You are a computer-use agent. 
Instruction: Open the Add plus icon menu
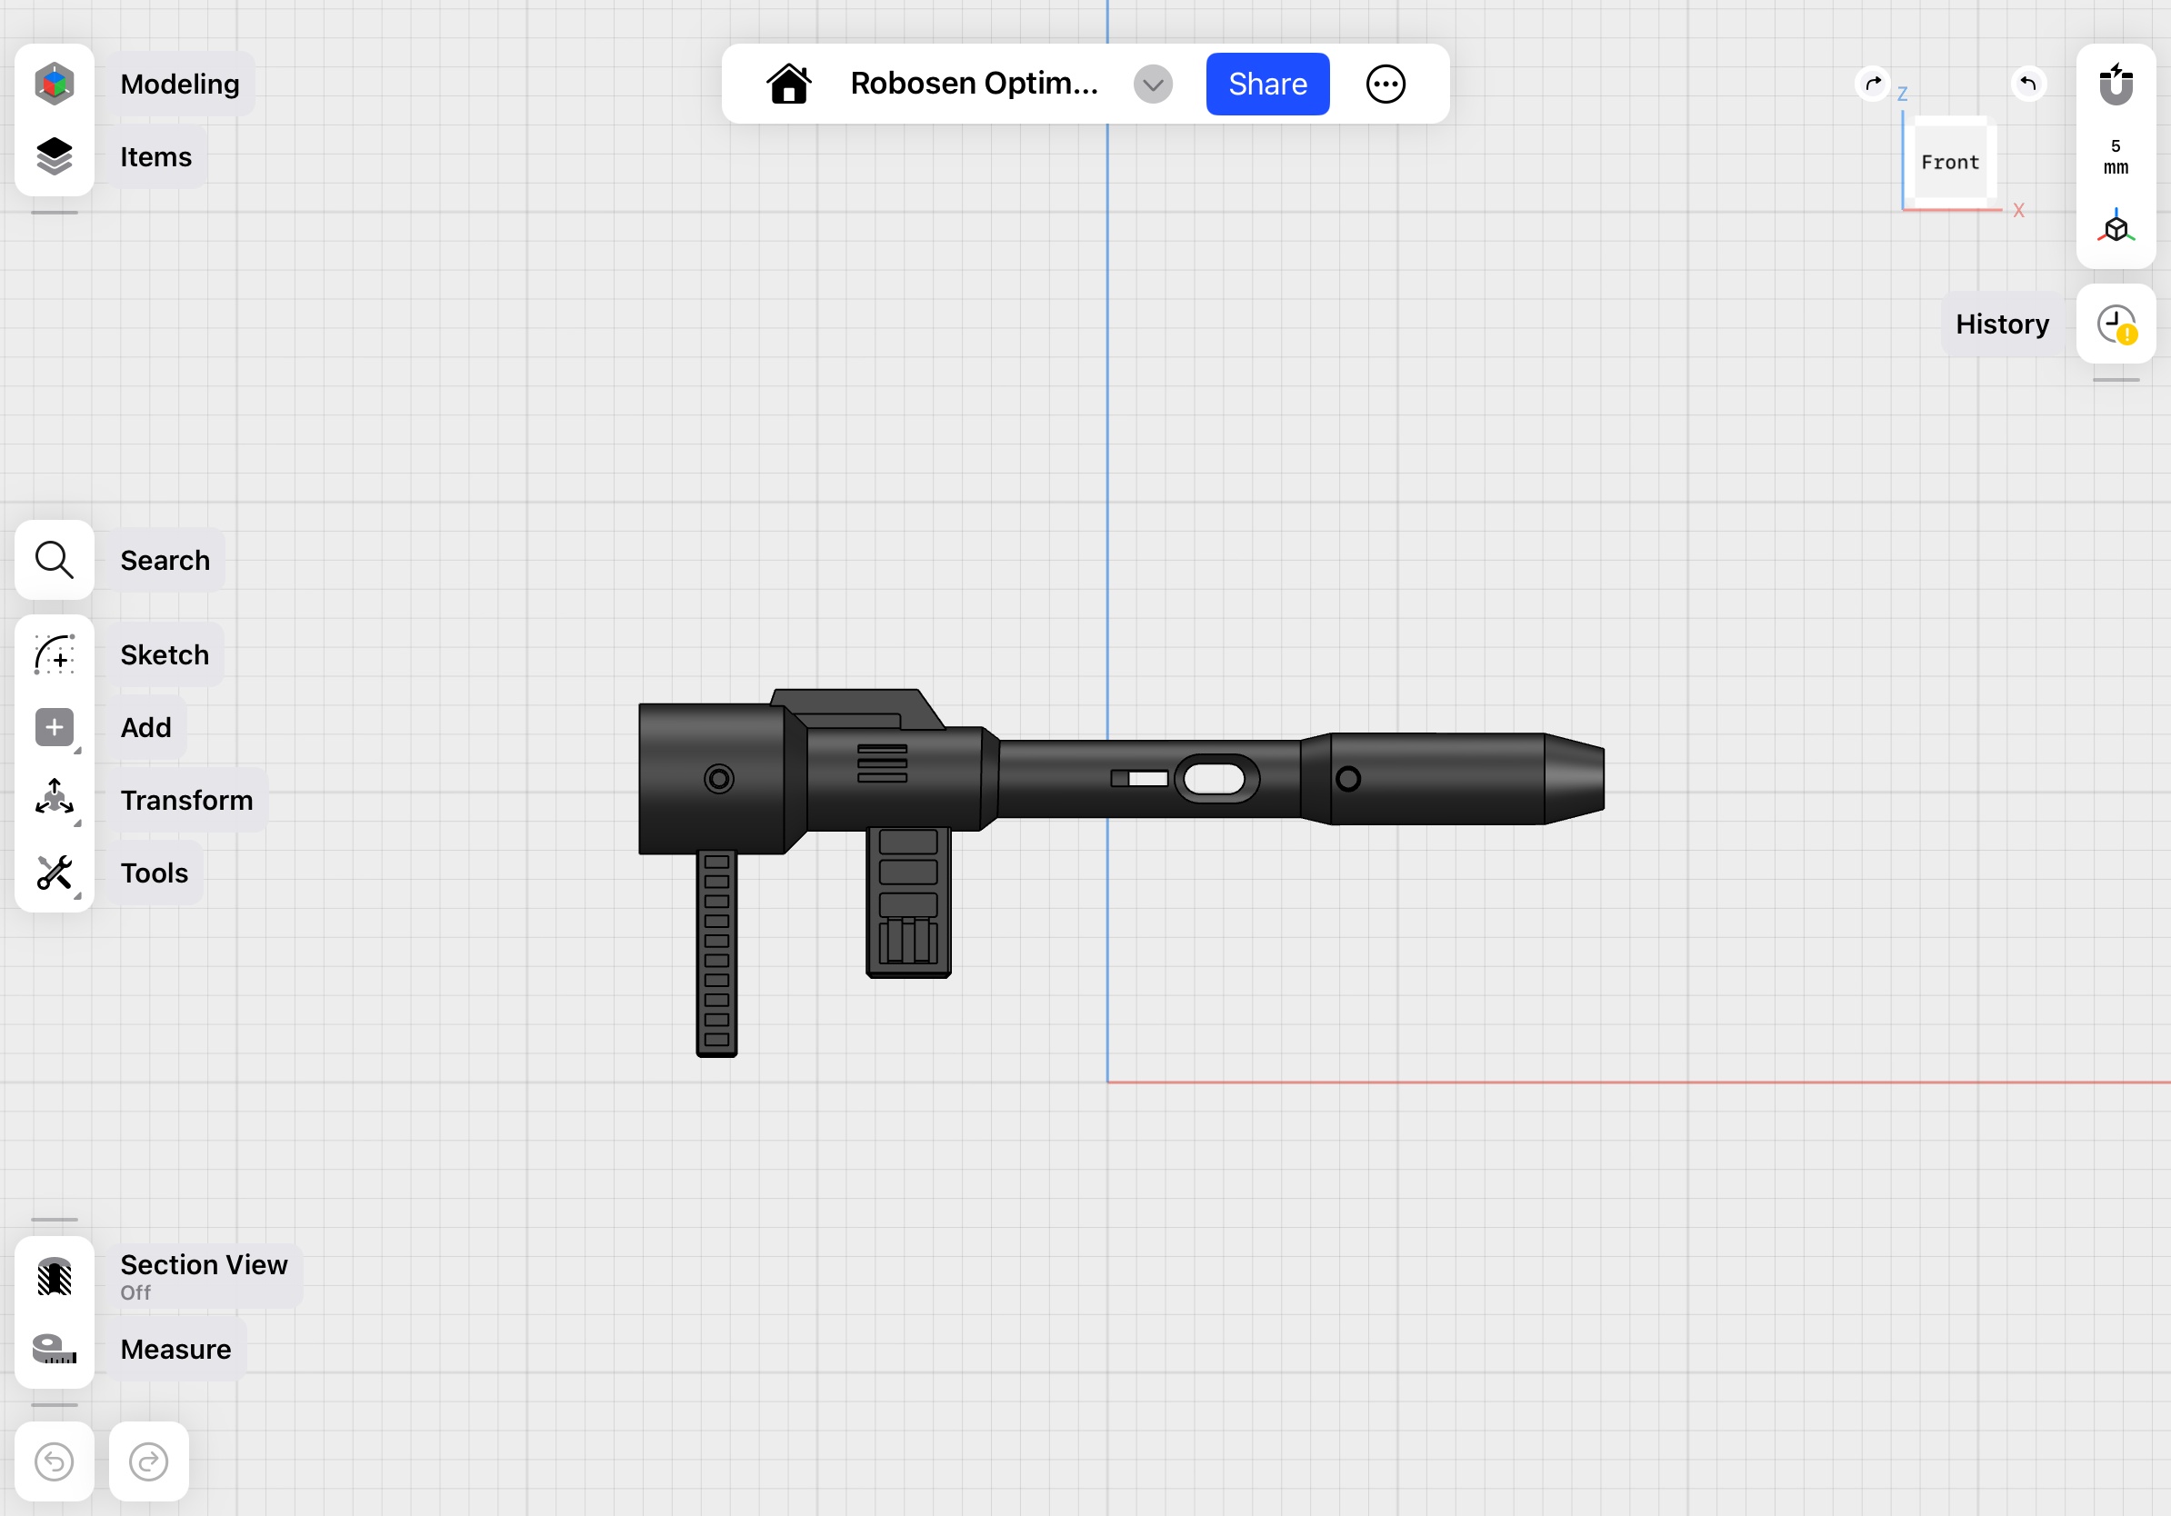(54, 728)
